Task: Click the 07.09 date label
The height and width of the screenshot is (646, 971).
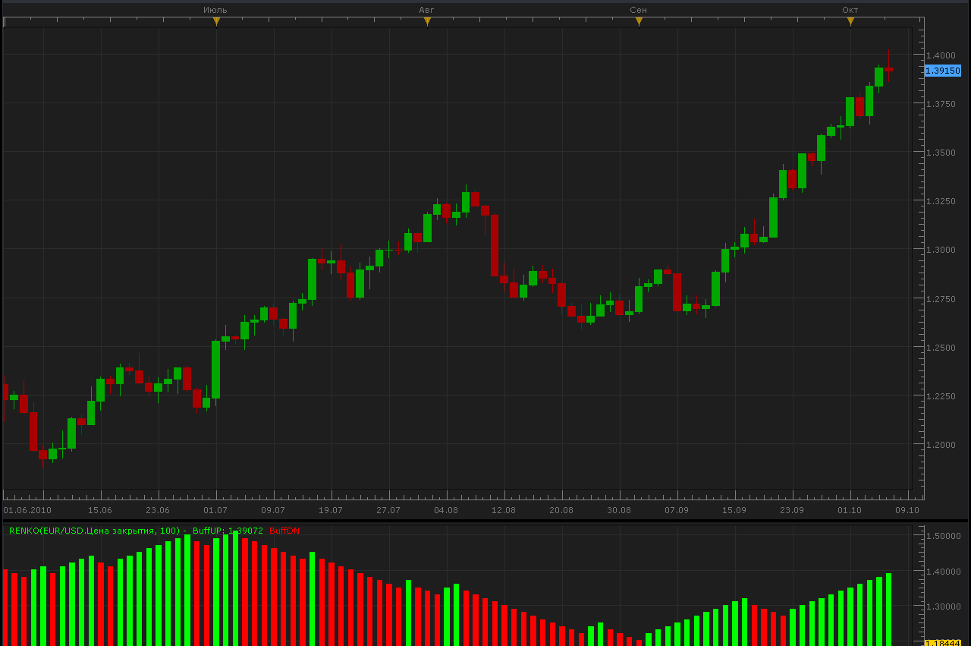Action: (677, 510)
